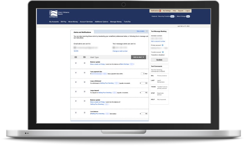Toggle email checkbox for Low balance
Screen dimensions: 245x146
pos(76,113)
